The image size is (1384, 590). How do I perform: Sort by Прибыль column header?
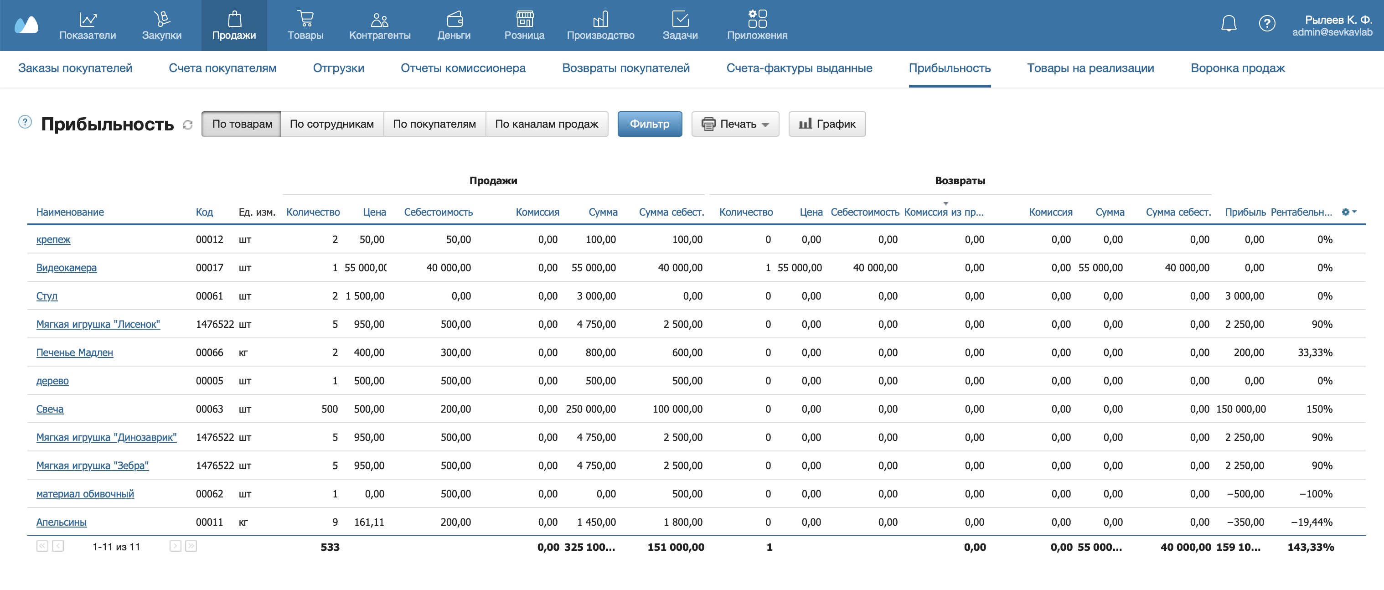click(1245, 212)
